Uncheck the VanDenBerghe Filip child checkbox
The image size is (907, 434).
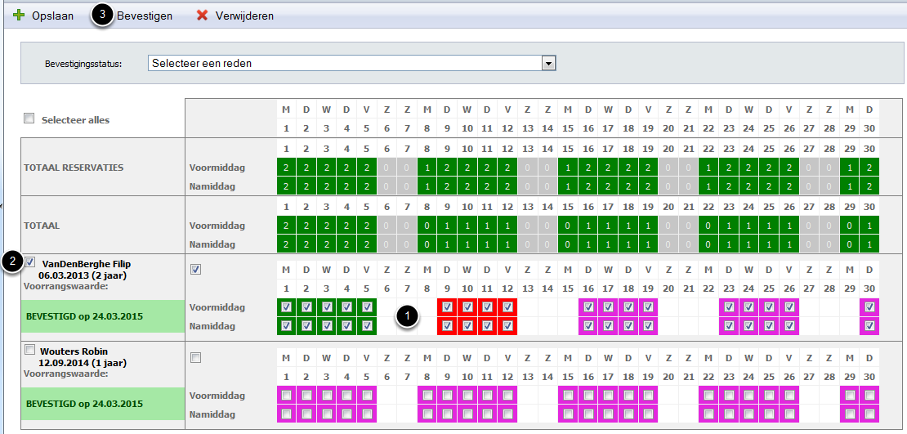pos(30,262)
